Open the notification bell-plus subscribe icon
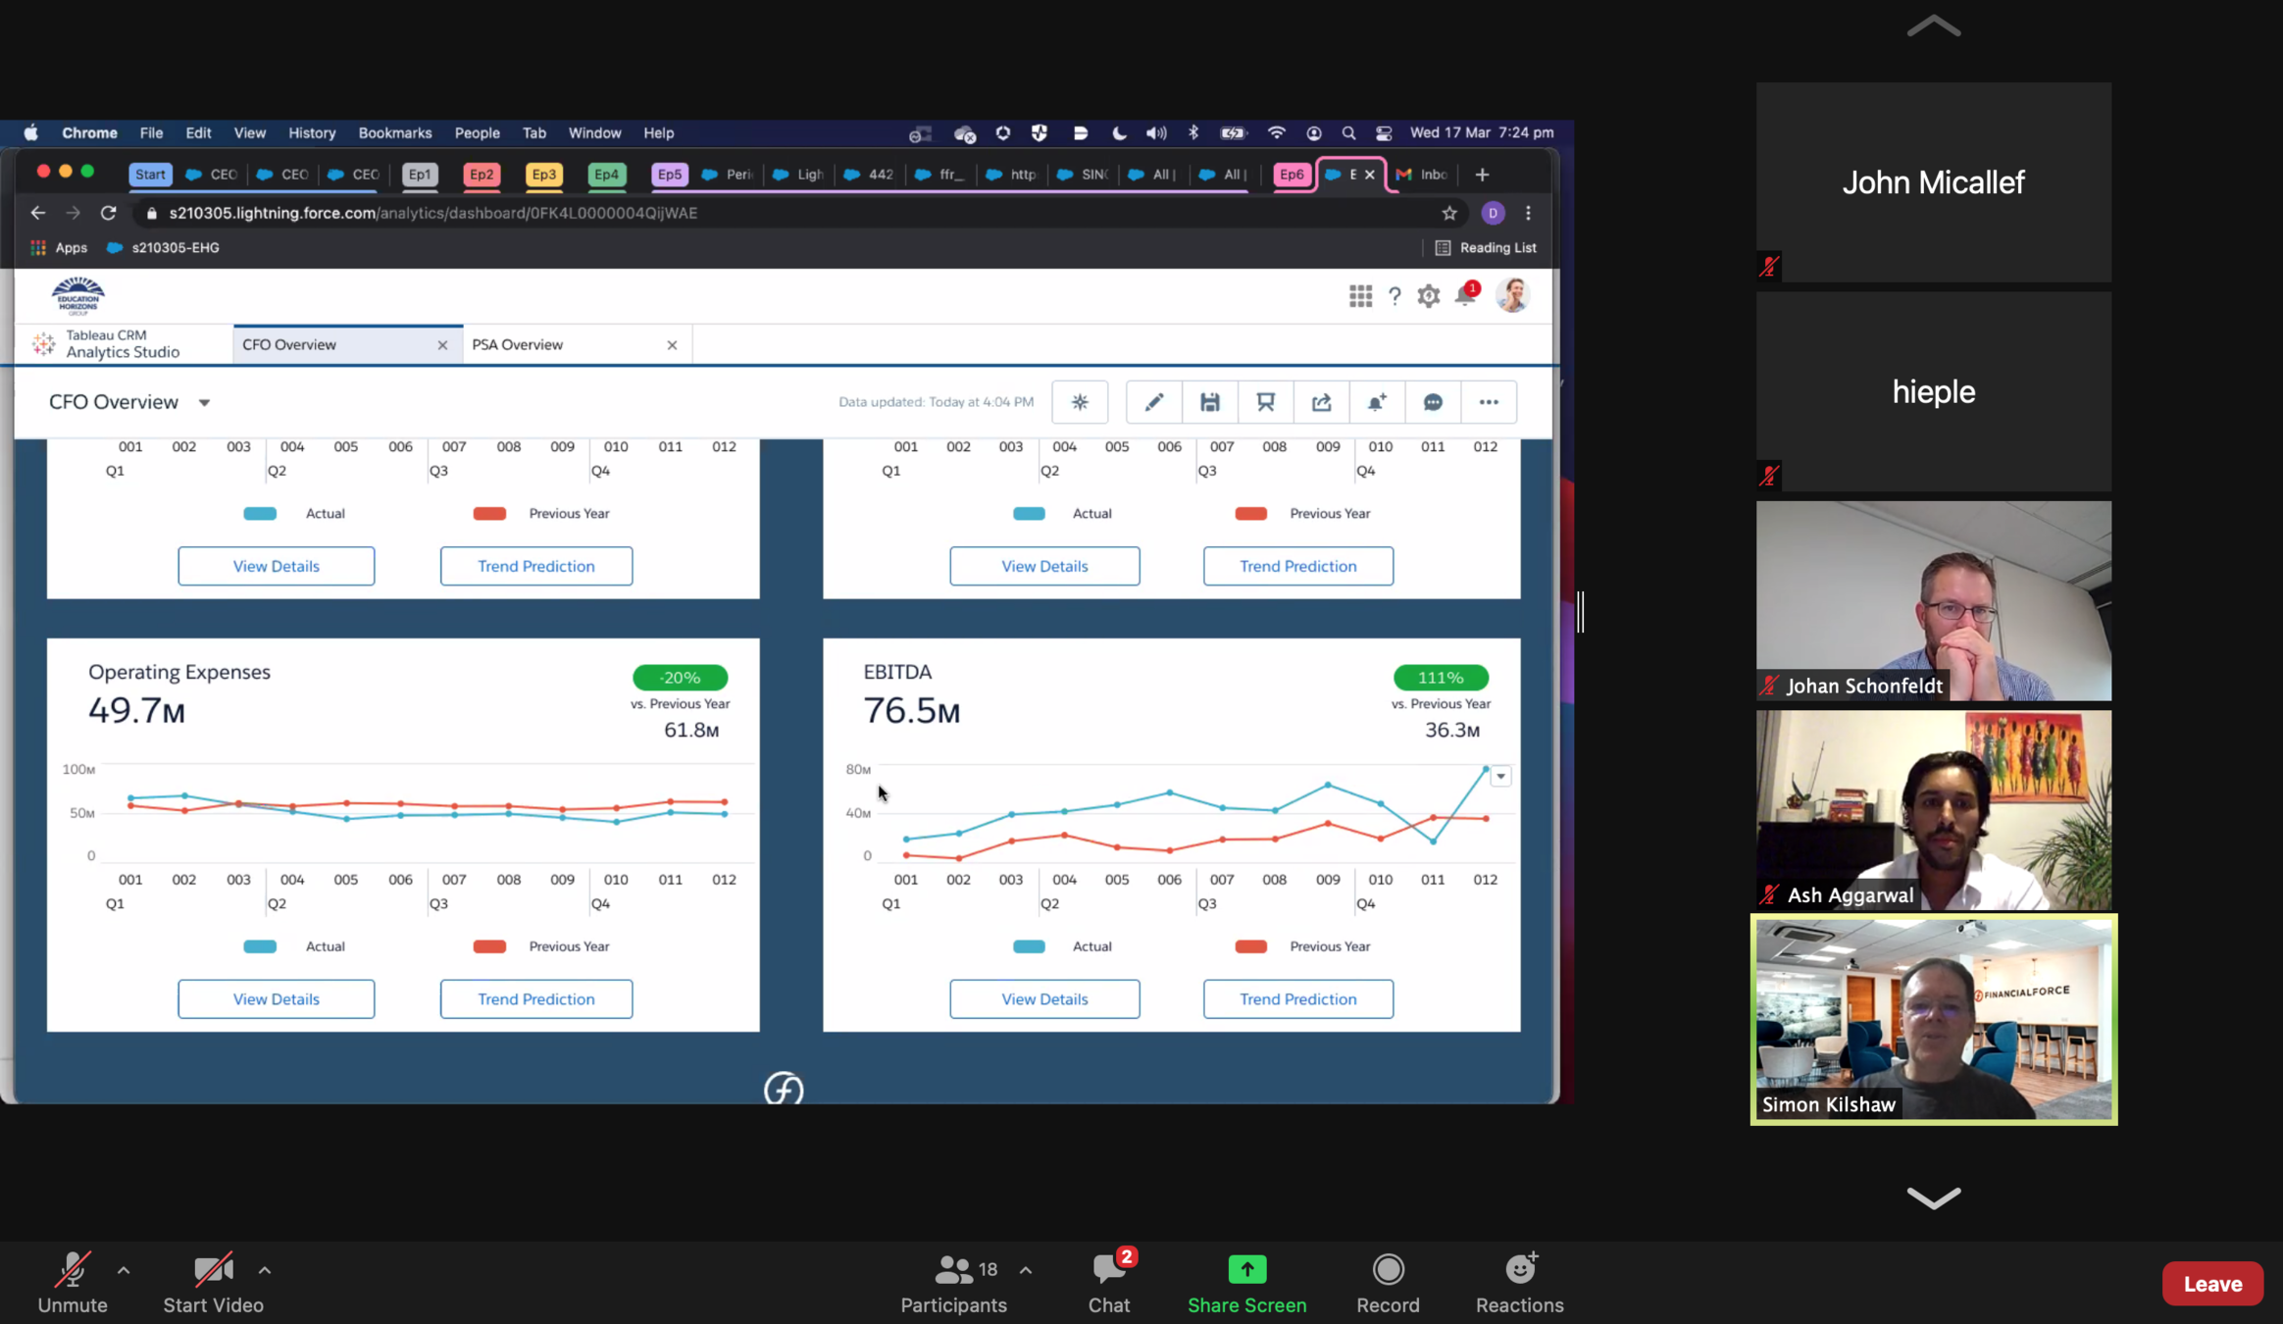2283x1324 pixels. (1377, 402)
